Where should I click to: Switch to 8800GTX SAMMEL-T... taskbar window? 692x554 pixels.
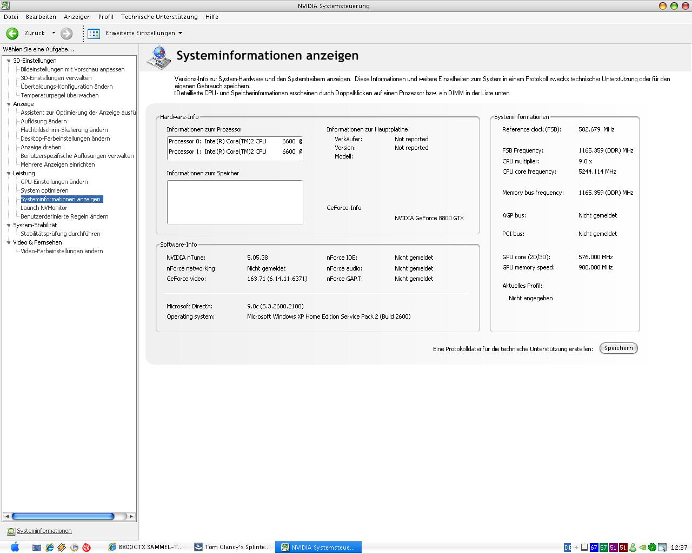click(x=146, y=547)
